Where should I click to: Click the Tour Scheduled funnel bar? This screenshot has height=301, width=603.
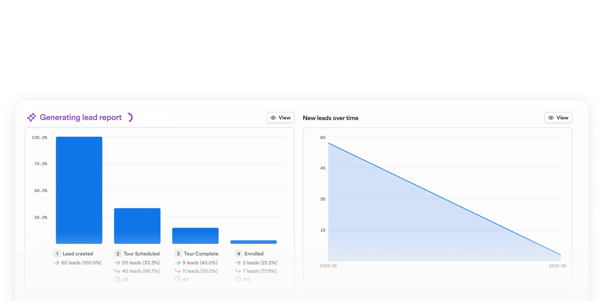tap(137, 226)
